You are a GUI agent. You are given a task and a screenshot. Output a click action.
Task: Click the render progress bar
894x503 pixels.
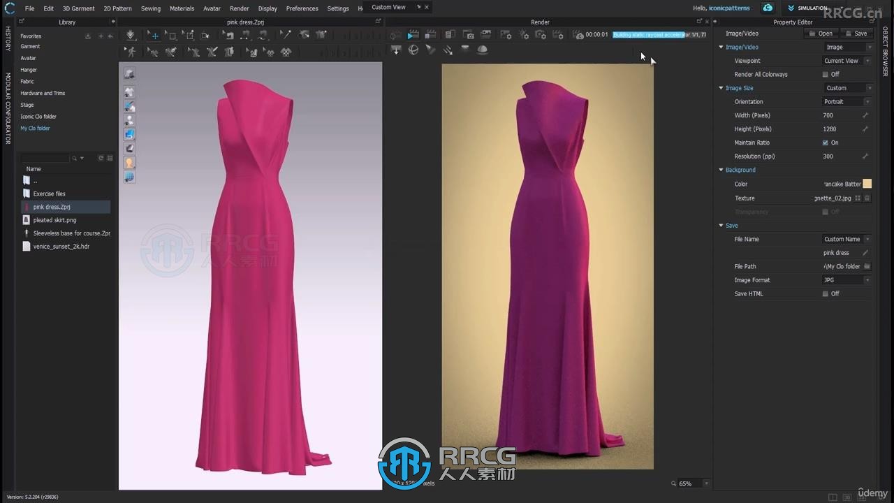(x=659, y=34)
